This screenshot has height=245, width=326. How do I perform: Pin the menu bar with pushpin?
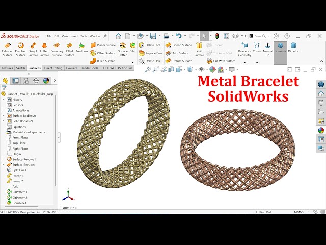(105, 36)
